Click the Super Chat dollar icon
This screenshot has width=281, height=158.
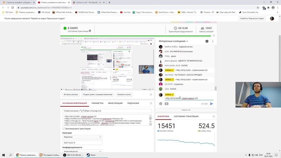166,104
